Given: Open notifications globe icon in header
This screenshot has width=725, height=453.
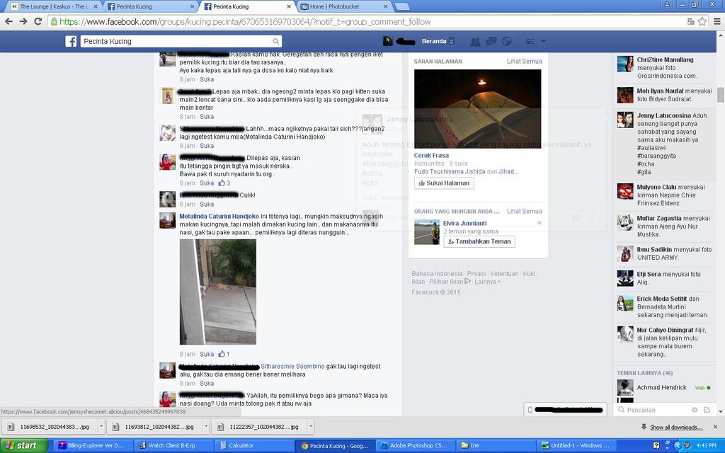Looking at the screenshot, I should [506, 42].
